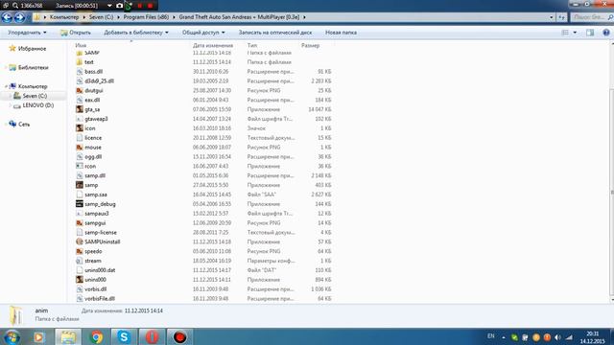Collapse the Компьютер tree node

tap(7, 86)
